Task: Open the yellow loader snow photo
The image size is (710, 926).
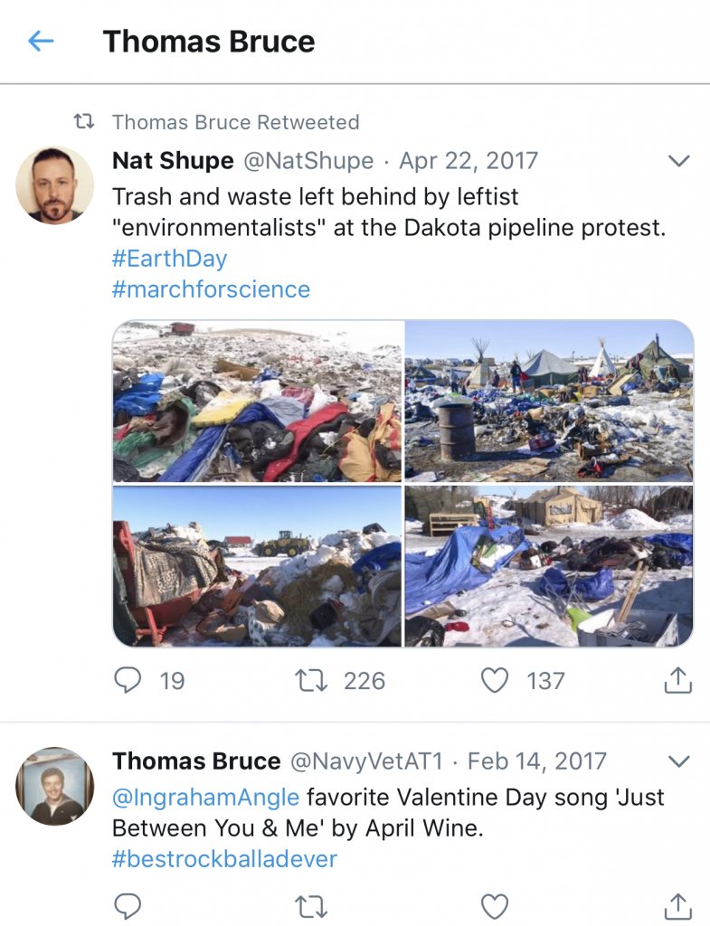Action: (257, 567)
